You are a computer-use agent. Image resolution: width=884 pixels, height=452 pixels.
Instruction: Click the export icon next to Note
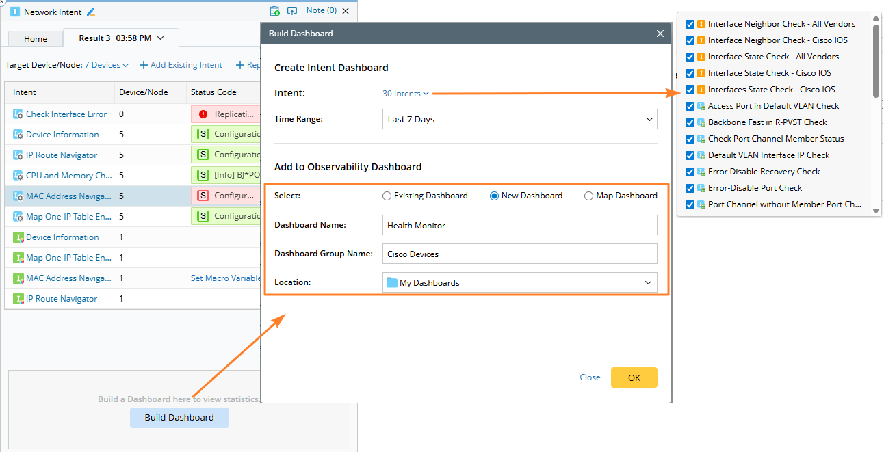tap(292, 11)
